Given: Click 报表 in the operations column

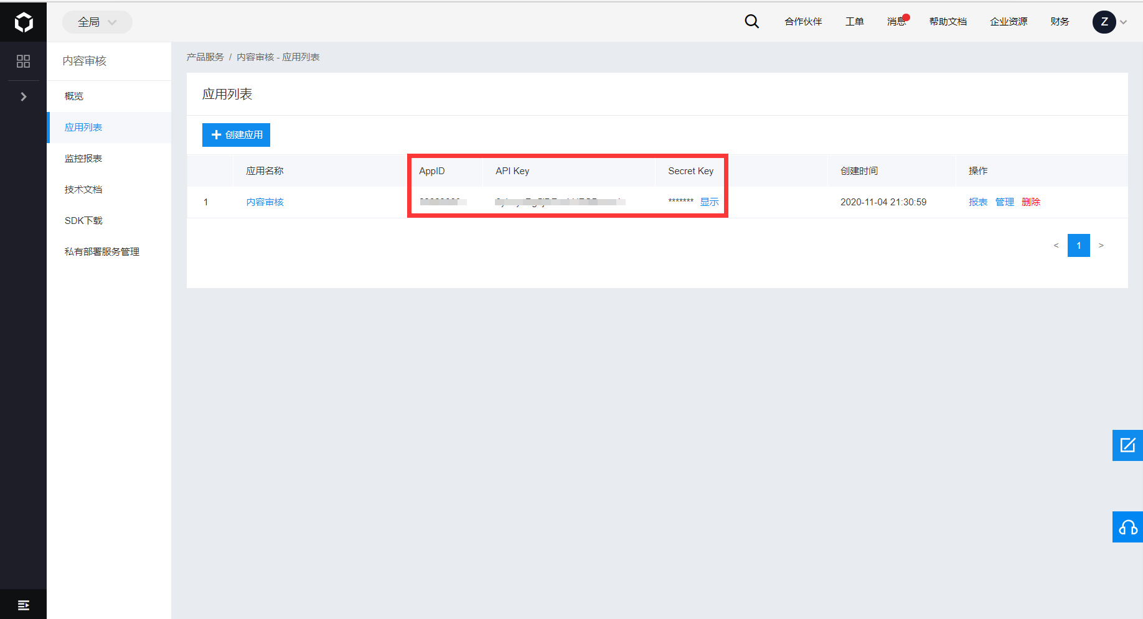Looking at the screenshot, I should coord(978,202).
